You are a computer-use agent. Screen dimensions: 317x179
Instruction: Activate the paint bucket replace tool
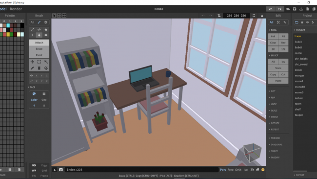tap(46, 68)
